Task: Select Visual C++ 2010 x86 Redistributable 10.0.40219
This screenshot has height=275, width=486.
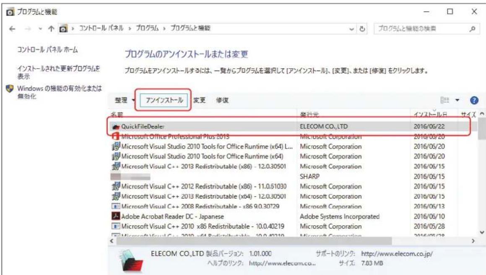Action: coord(203,226)
